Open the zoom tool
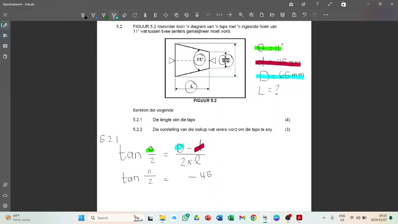Screen dimensions: 398x224 [241, 15]
